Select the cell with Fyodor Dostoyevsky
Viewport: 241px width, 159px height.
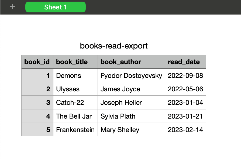click(x=131, y=75)
